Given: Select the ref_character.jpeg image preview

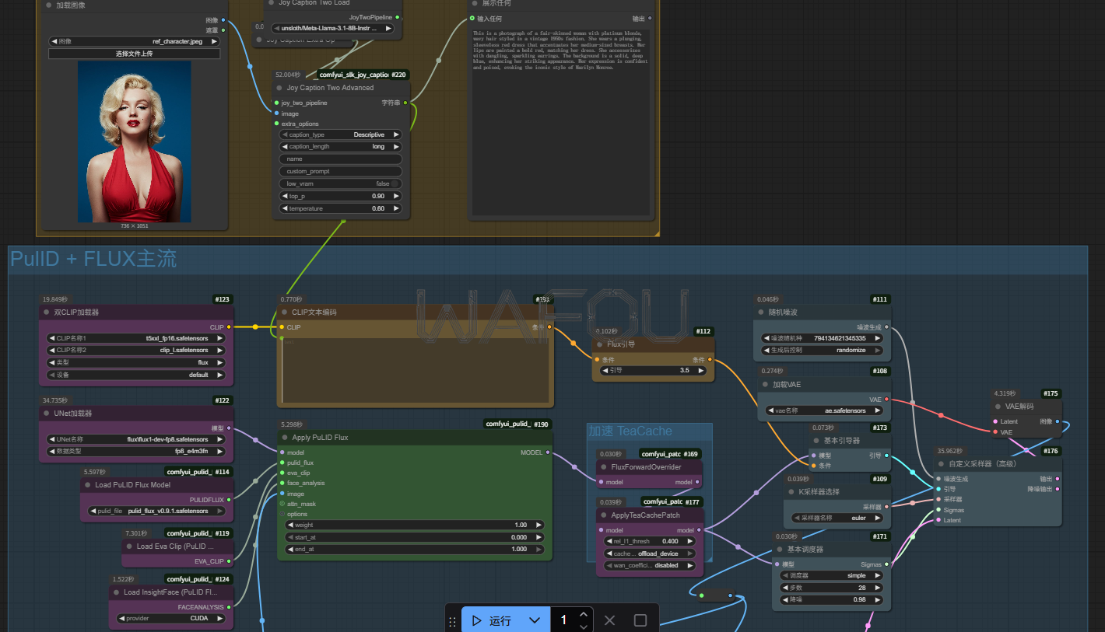Looking at the screenshot, I should click(134, 142).
